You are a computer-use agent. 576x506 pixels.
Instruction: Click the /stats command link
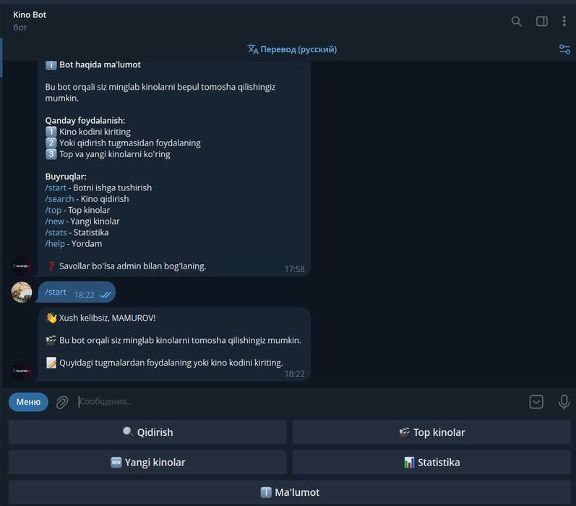pyautogui.click(x=56, y=232)
